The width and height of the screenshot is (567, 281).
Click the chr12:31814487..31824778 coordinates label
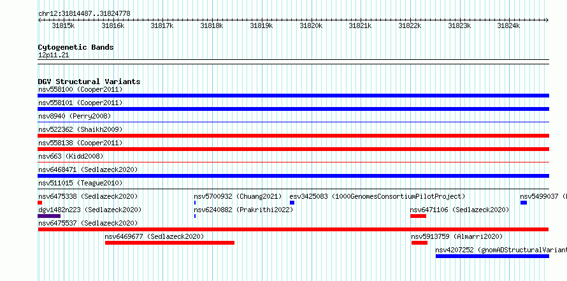pos(84,14)
